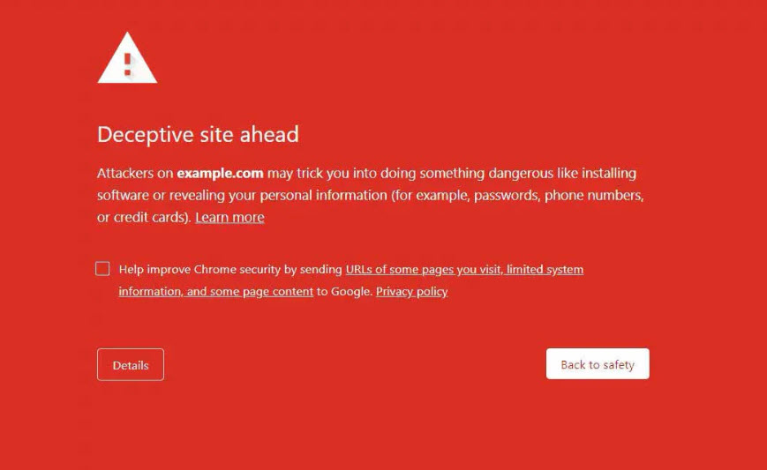
Task: Click the Details button
Action: (x=131, y=365)
